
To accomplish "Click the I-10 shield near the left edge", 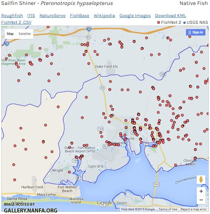I will (7, 44).
